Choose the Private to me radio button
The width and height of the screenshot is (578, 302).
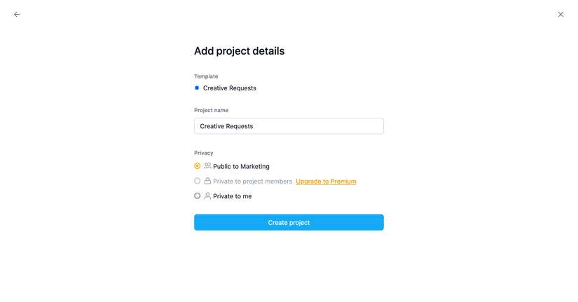coord(198,196)
